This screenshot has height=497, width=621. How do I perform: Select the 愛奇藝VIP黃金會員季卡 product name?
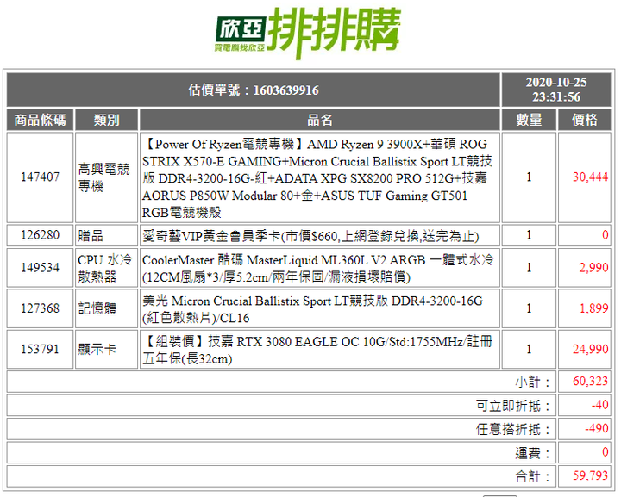point(310,236)
